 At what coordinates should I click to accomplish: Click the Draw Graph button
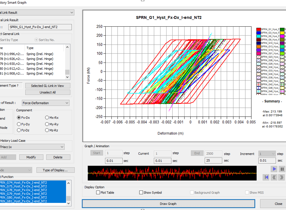[x=168, y=204]
